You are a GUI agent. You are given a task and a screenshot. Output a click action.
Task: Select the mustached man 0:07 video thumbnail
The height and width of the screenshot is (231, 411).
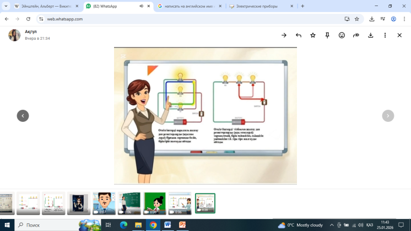104,203
